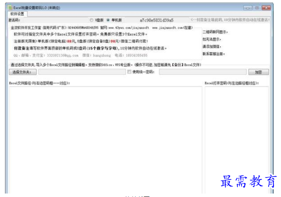
Task: Click the 联系客服注册 text
Action: pos(214,54)
